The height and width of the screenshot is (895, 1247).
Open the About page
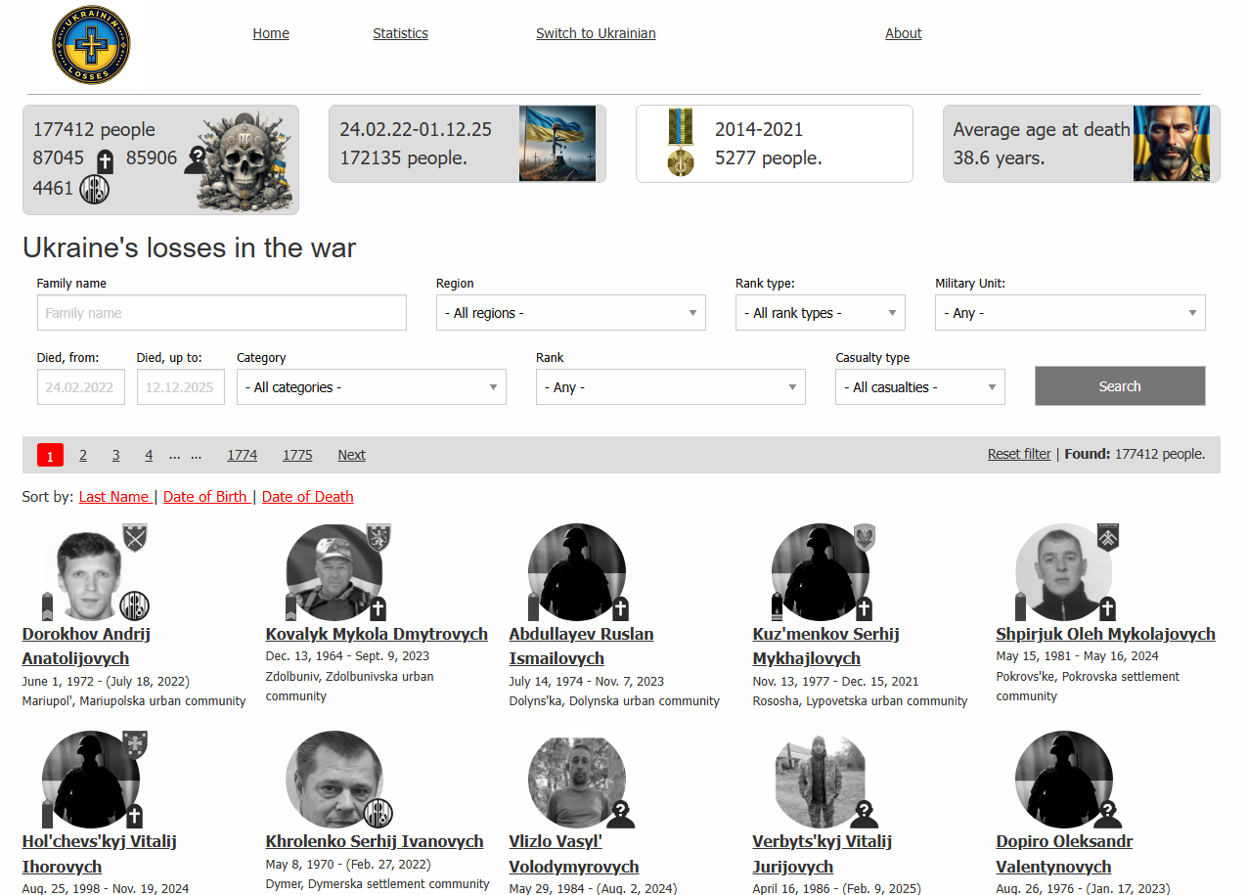point(904,33)
